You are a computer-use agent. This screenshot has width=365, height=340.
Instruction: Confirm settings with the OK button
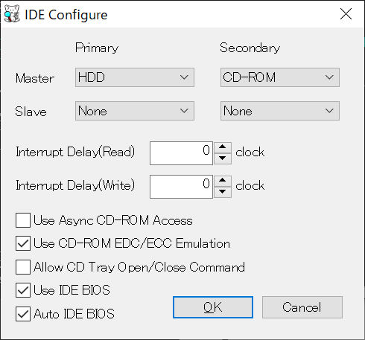[x=213, y=307]
